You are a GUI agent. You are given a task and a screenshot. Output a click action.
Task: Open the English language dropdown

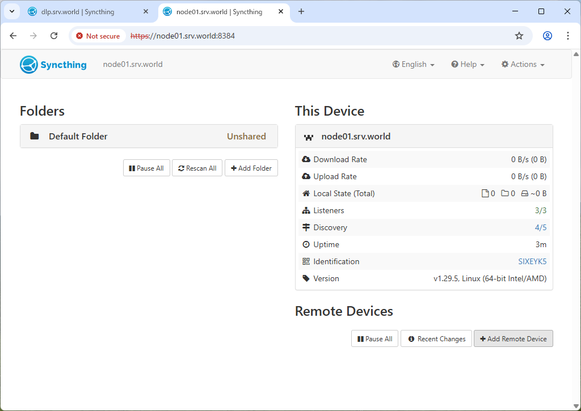(x=413, y=65)
